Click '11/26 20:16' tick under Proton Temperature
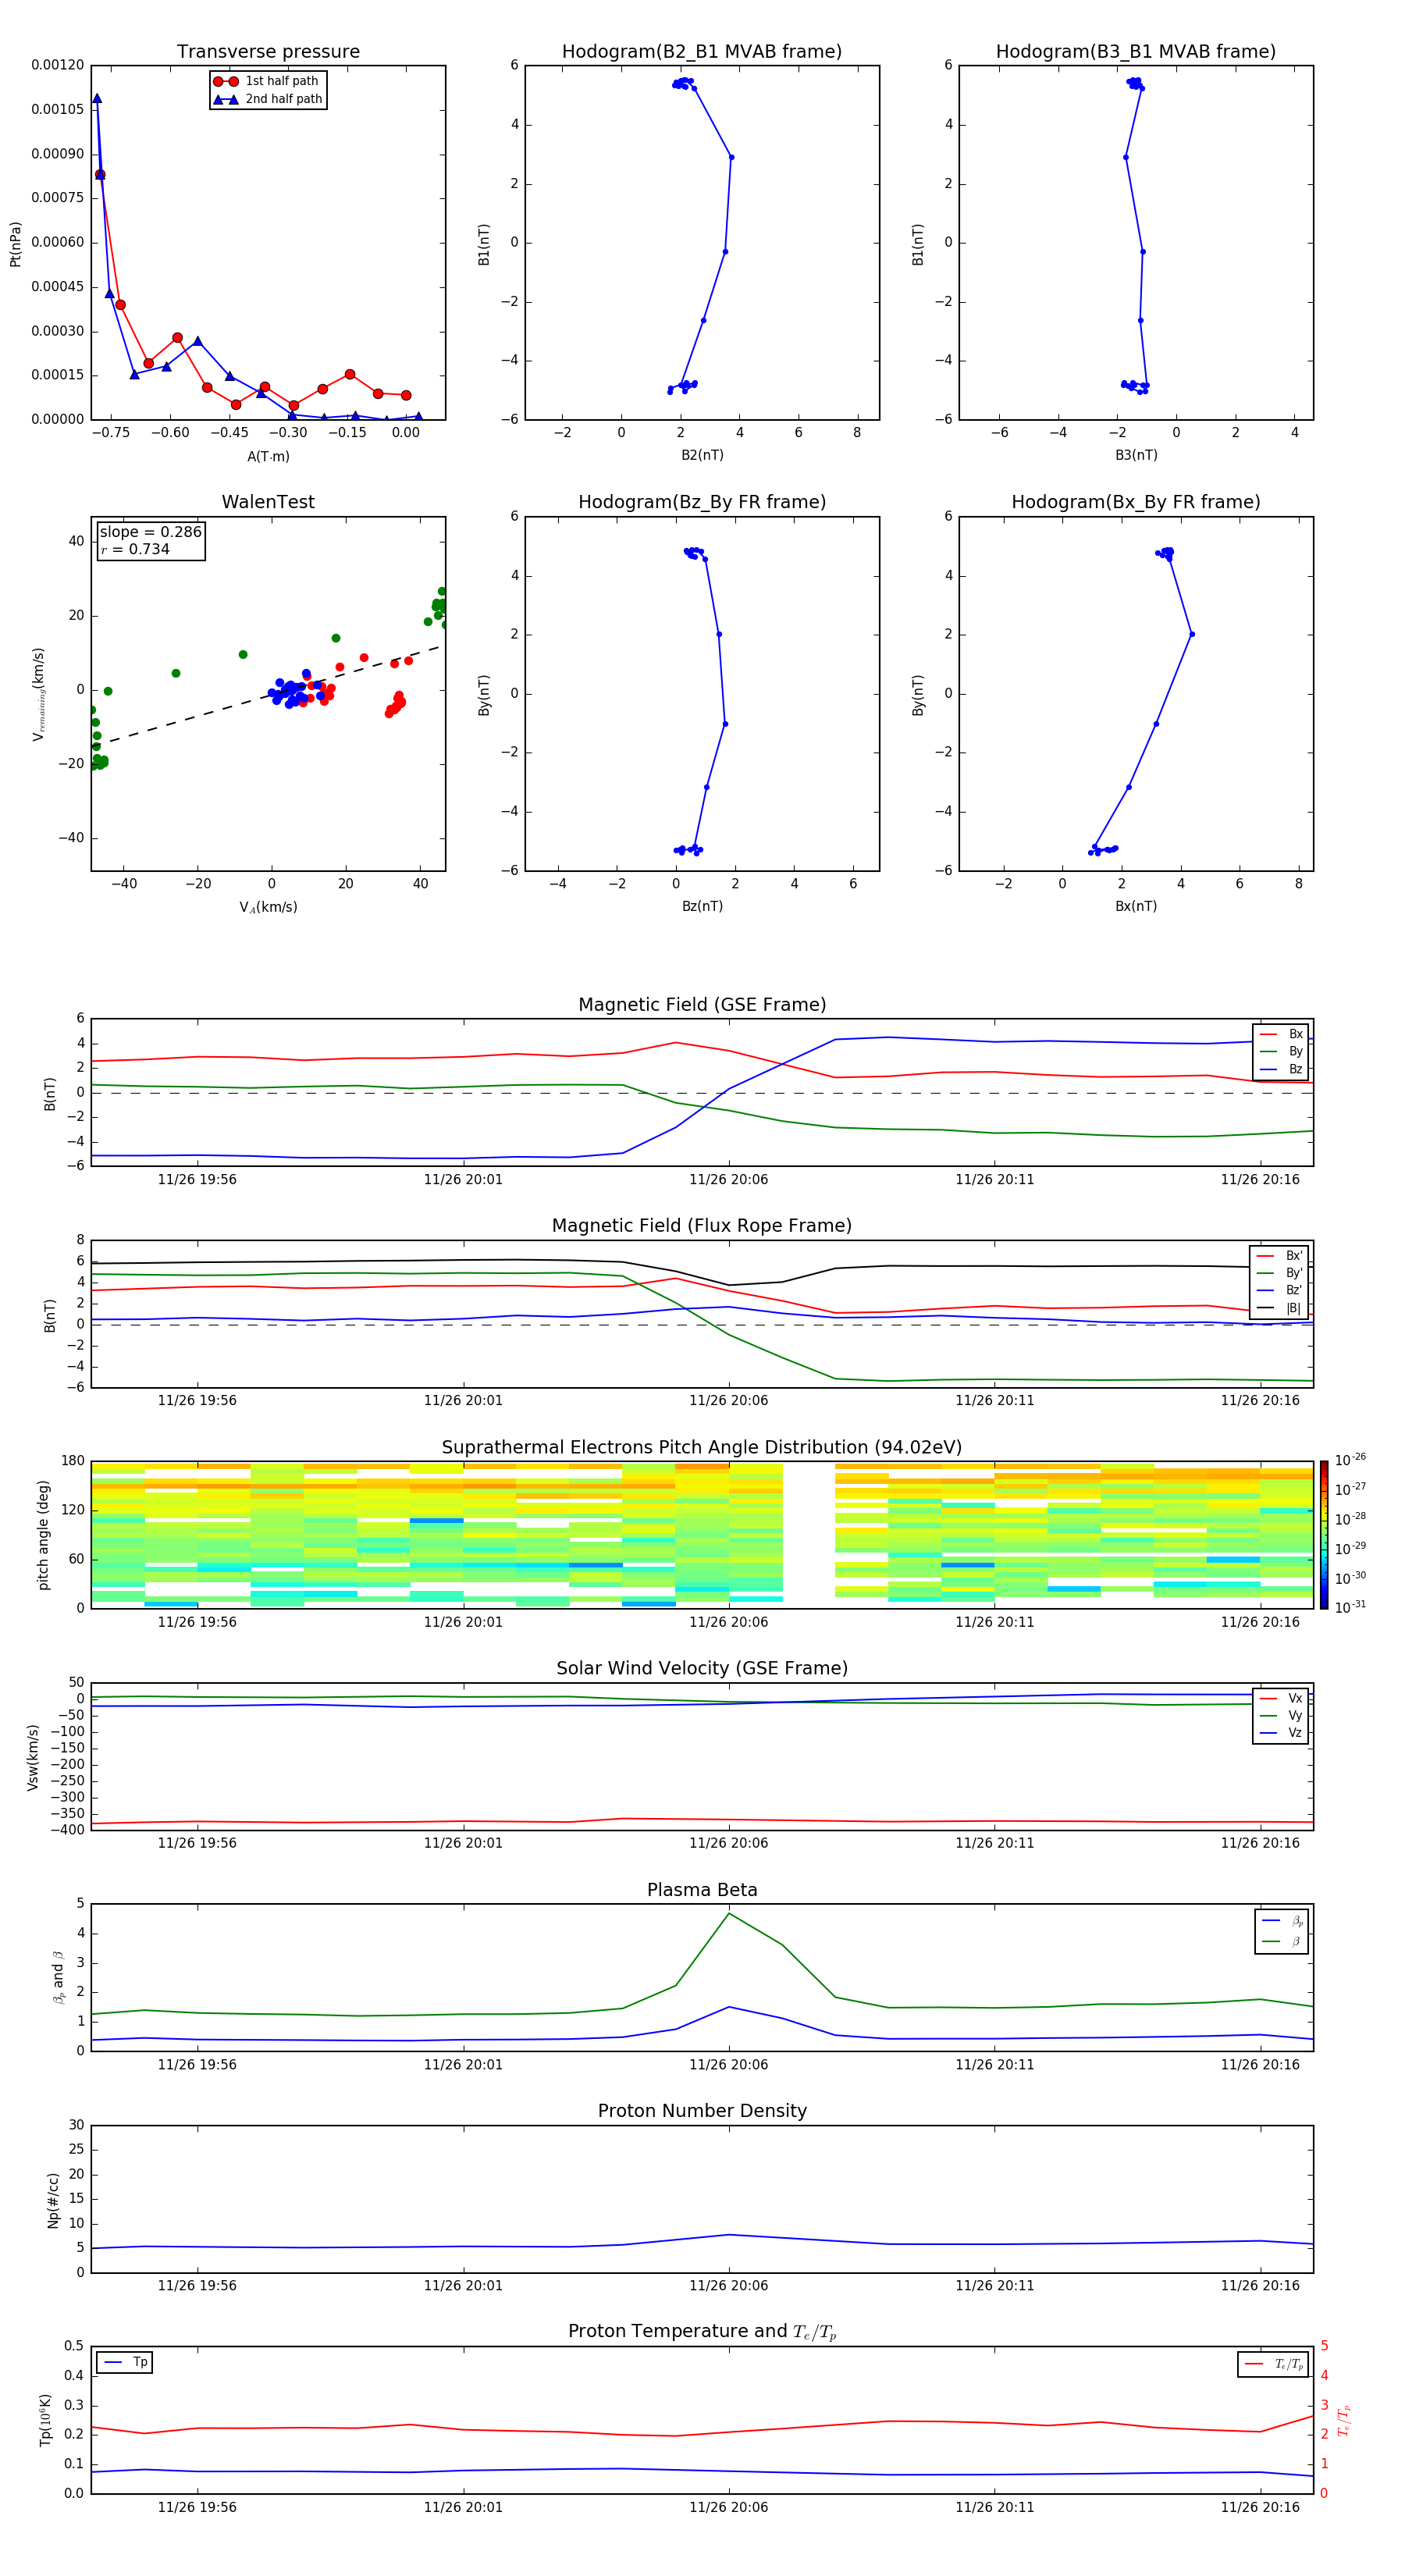 pyautogui.click(x=1260, y=2507)
